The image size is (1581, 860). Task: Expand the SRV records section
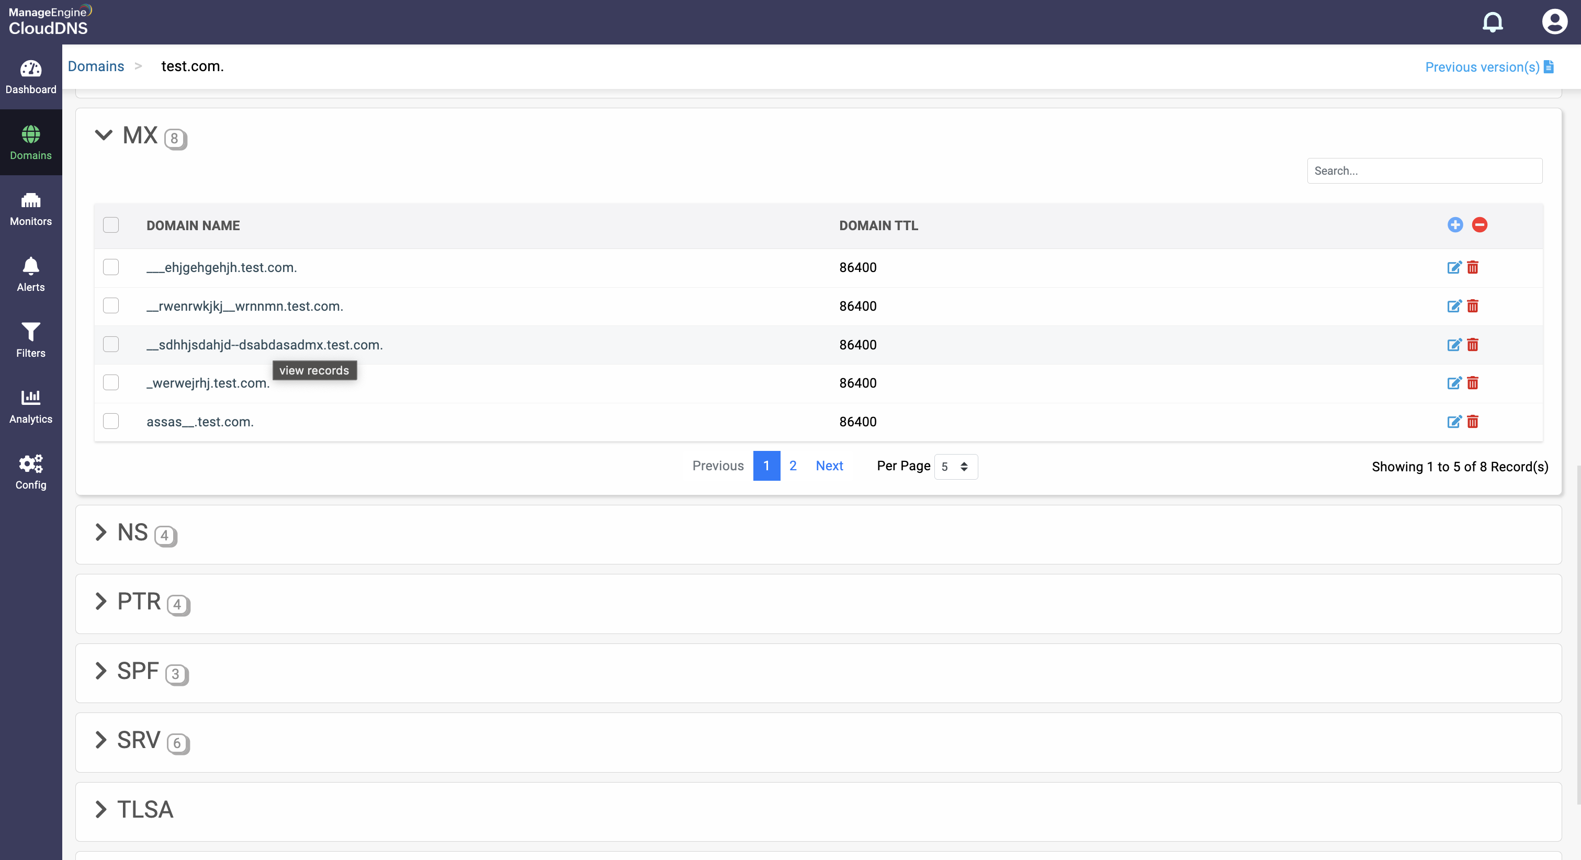101,740
